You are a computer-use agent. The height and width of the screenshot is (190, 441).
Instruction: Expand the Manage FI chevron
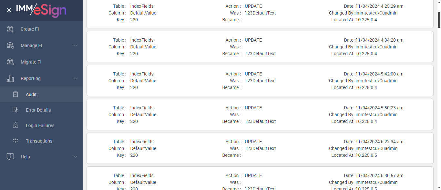(x=76, y=45)
